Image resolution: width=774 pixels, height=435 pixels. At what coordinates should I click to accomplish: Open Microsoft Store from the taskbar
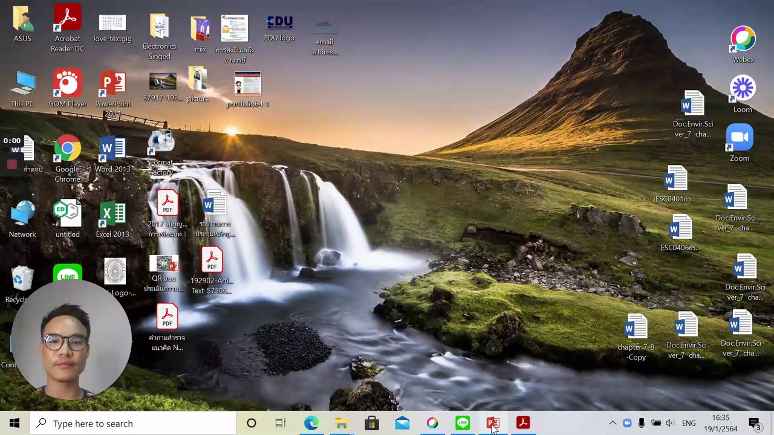[371, 424]
